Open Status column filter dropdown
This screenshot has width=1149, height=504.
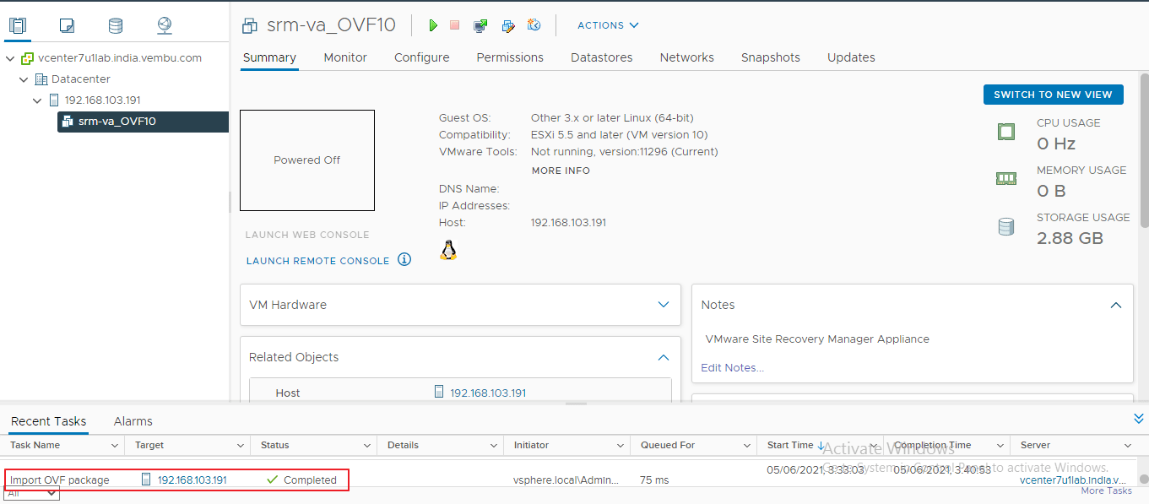[367, 446]
